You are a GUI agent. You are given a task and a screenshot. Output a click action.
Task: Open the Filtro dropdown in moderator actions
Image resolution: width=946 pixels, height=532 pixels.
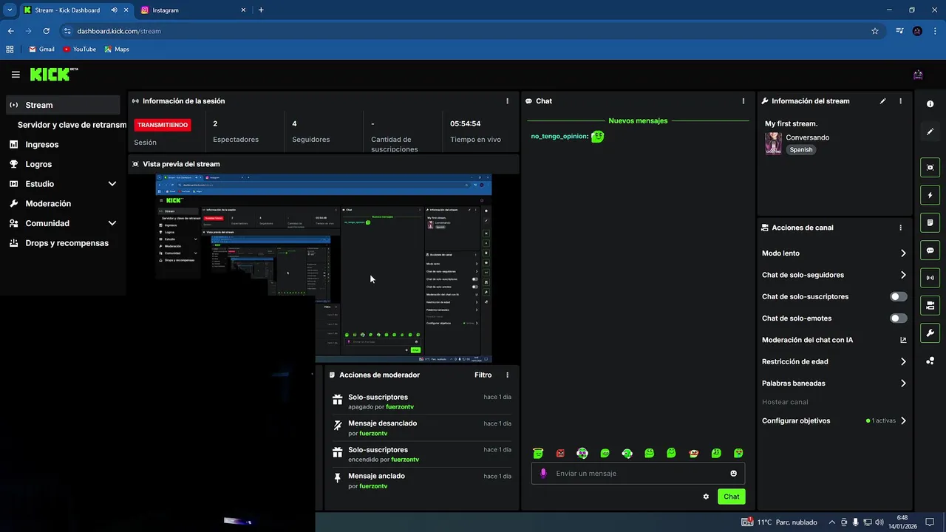coord(483,375)
